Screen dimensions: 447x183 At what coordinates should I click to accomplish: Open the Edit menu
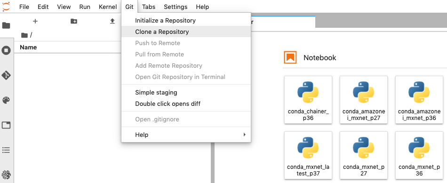(43, 7)
